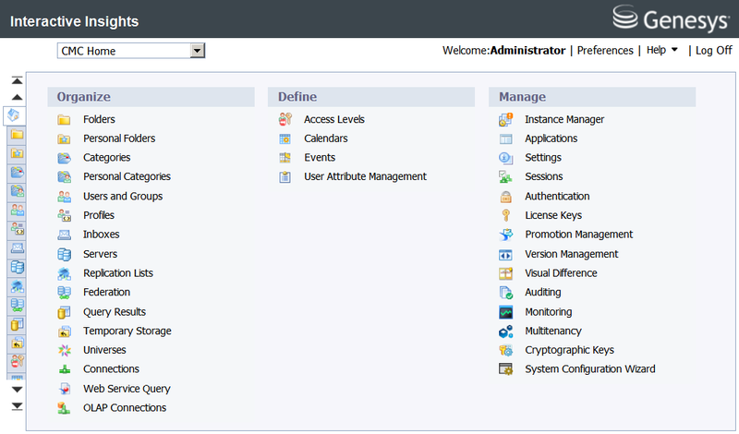Click the User Attribute Management clipboard icon

tap(285, 177)
